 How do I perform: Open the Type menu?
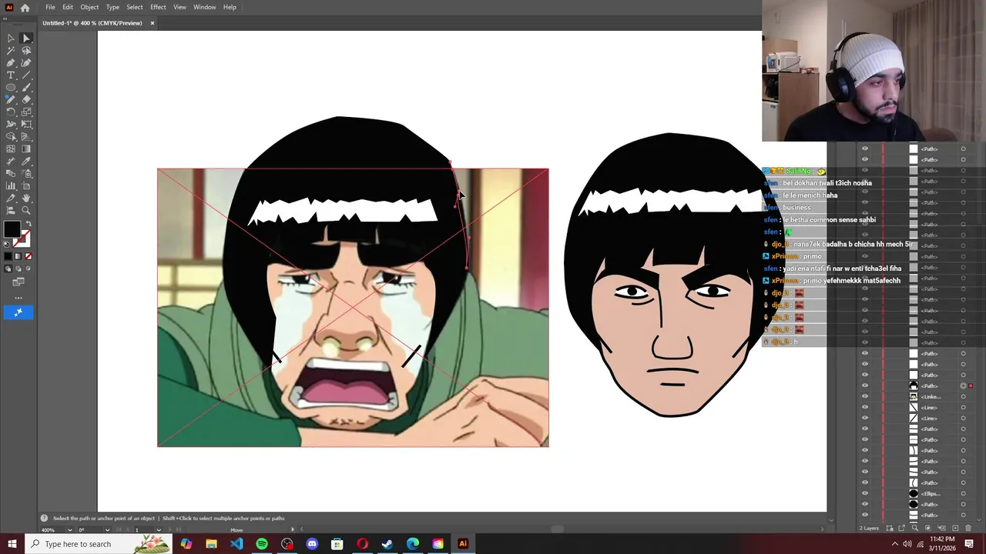coord(112,7)
